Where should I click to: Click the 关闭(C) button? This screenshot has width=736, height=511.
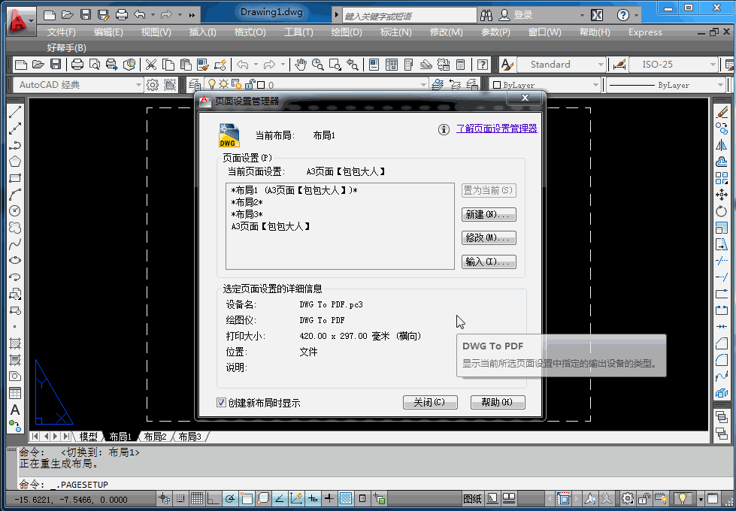[430, 402]
